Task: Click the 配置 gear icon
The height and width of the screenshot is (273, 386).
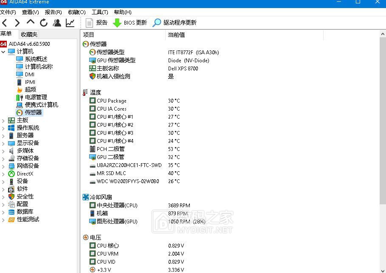Action: [x=11, y=204]
